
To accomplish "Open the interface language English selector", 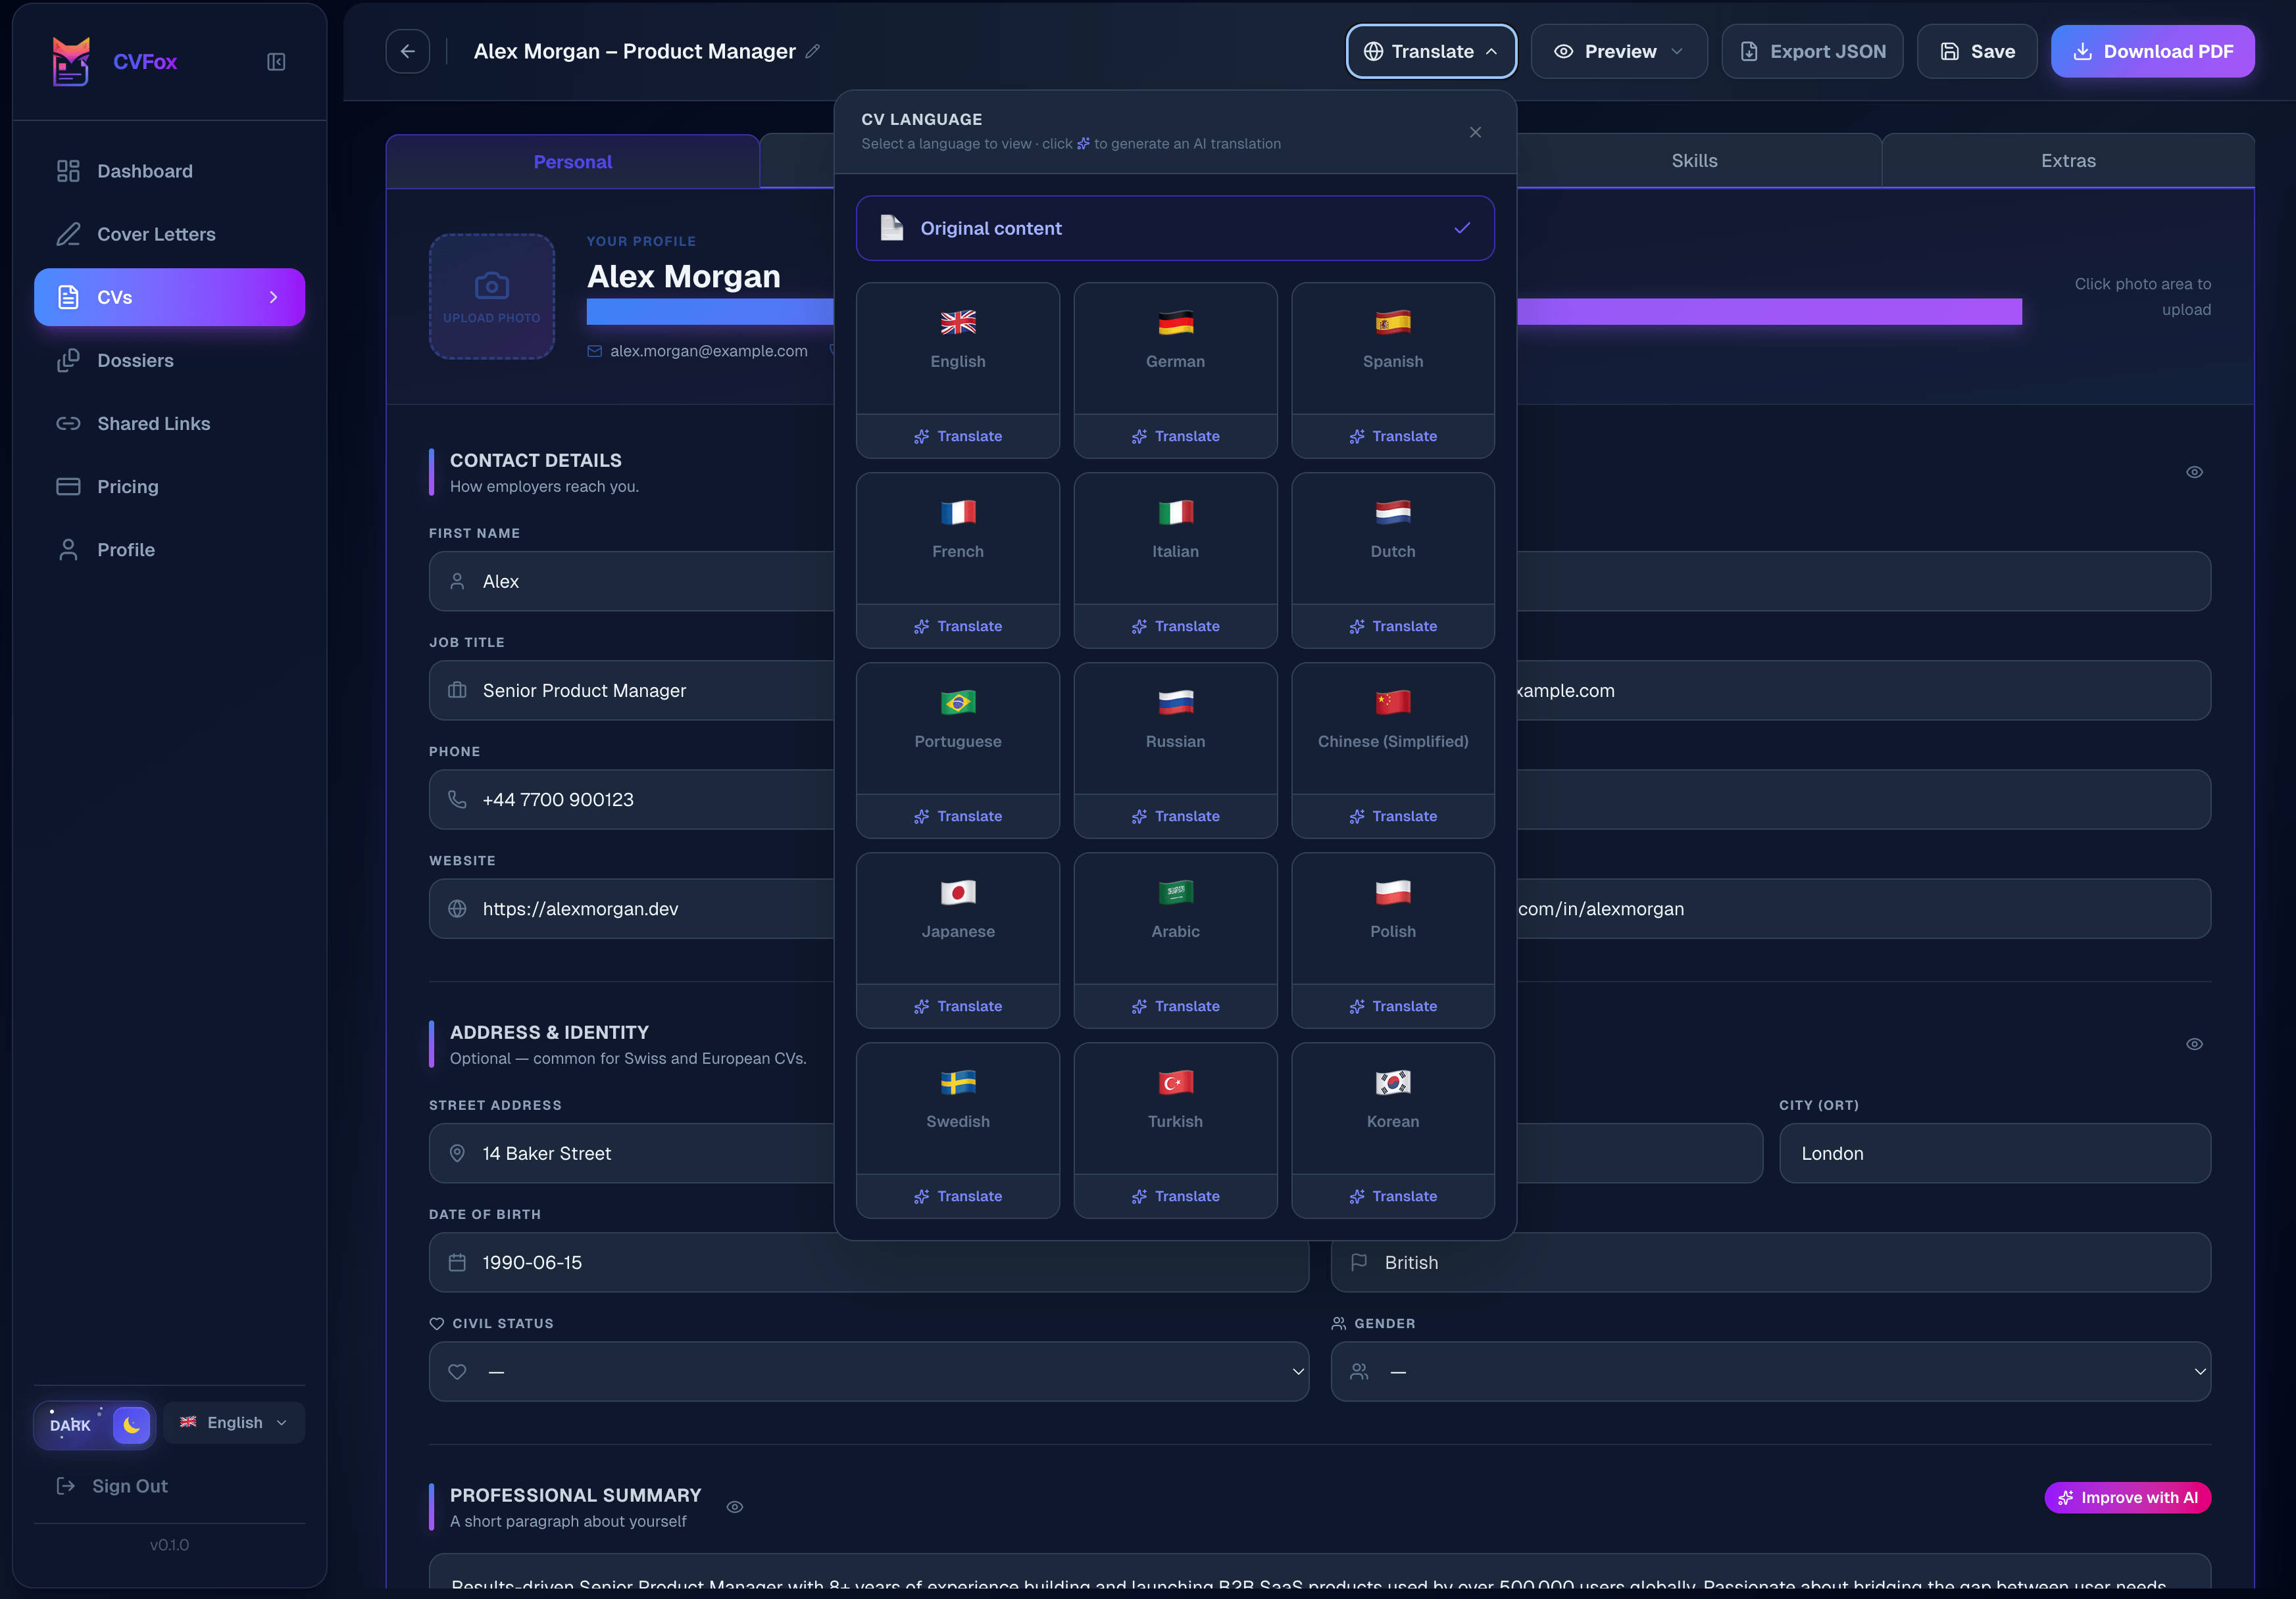I will coord(234,1422).
